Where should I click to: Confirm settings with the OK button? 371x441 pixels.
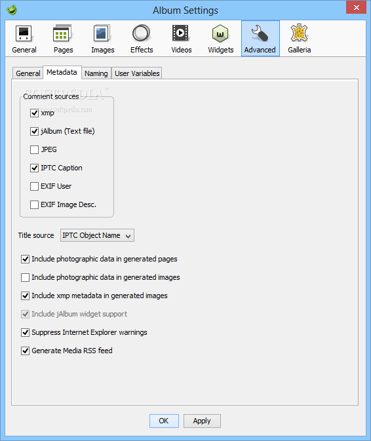click(164, 421)
